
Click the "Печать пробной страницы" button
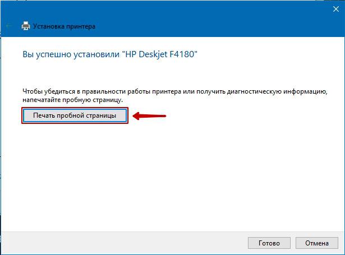pyautogui.click(x=75, y=115)
